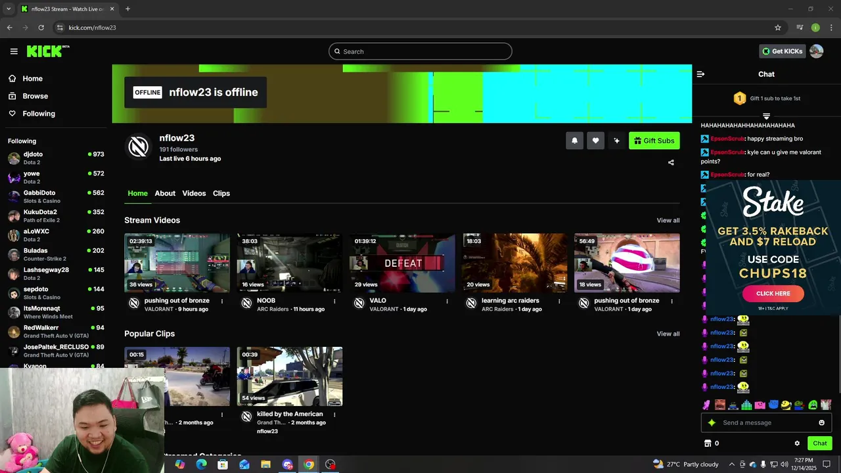Open GabbiDoto channel in Following list
The height and width of the screenshot is (473, 841).
click(56, 196)
